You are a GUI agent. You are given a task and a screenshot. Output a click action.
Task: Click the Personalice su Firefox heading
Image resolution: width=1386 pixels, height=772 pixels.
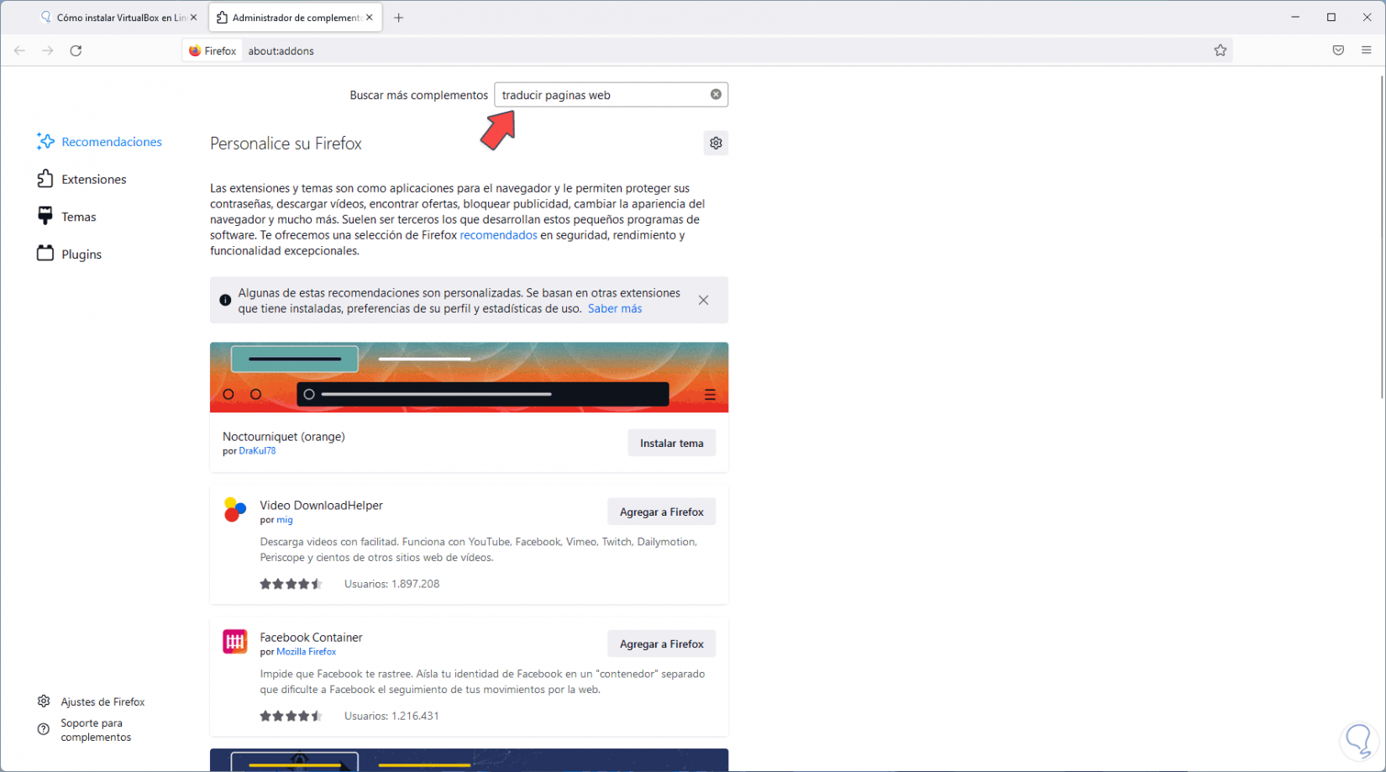pos(286,144)
